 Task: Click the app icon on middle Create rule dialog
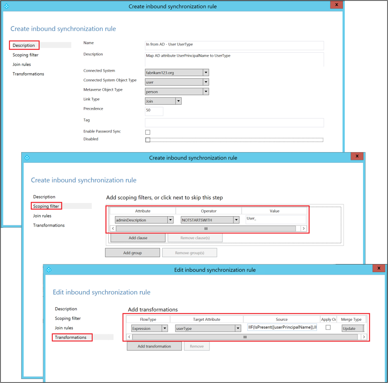(x=27, y=157)
